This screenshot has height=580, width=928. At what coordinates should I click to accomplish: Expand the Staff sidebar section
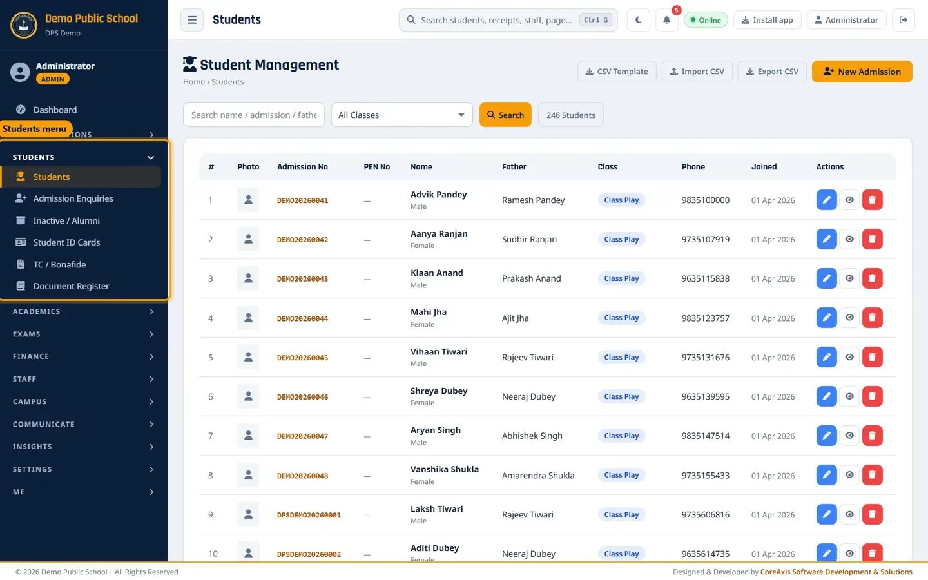tap(84, 379)
